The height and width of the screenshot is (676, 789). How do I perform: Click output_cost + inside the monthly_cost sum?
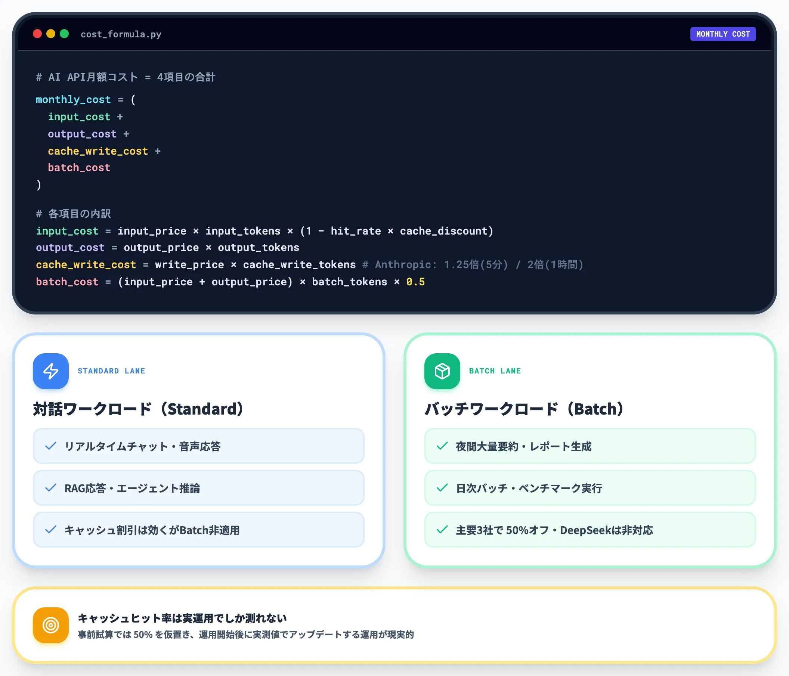pyautogui.click(x=88, y=134)
